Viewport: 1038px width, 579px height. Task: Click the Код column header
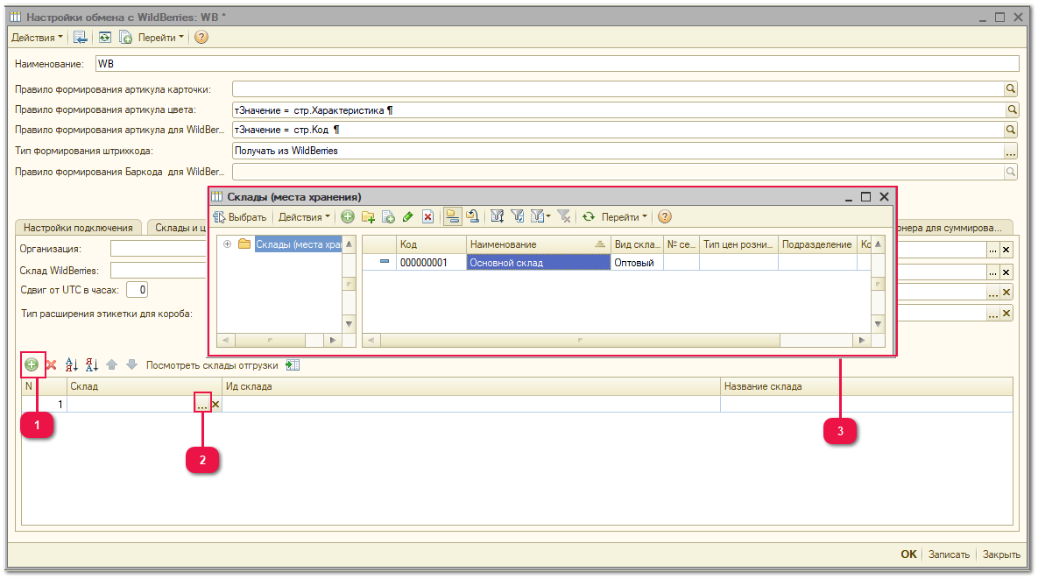(431, 244)
